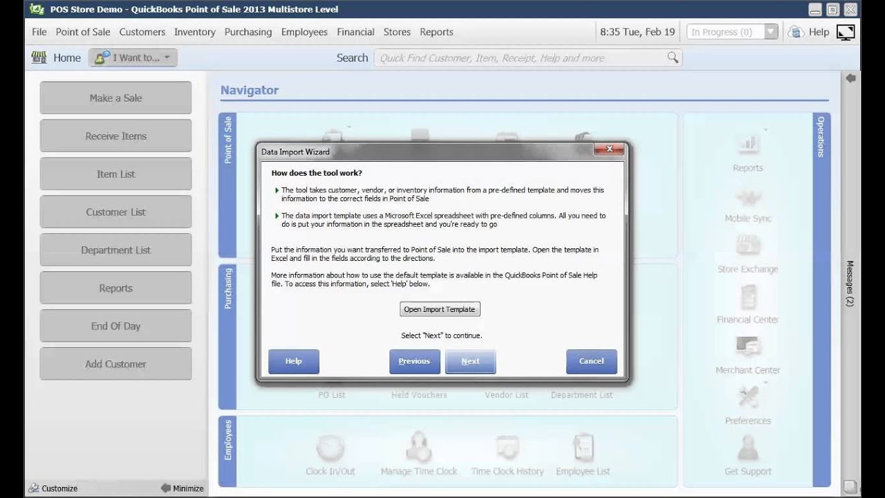The height and width of the screenshot is (498, 885).
Task: Expand the I Want to... dropdown
Action: coord(133,57)
